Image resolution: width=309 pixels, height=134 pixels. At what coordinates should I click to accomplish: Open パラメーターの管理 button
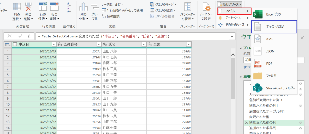click(188, 12)
